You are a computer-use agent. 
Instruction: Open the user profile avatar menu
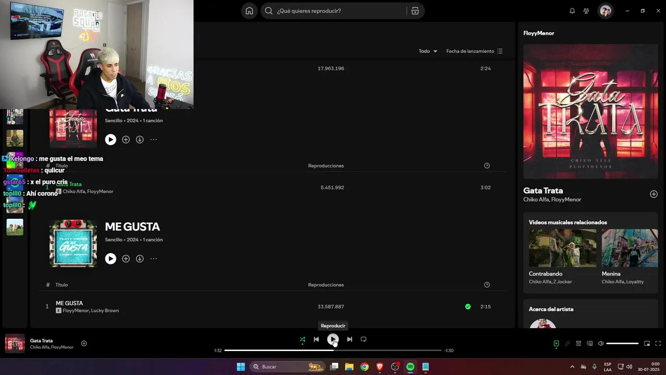pos(605,11)
